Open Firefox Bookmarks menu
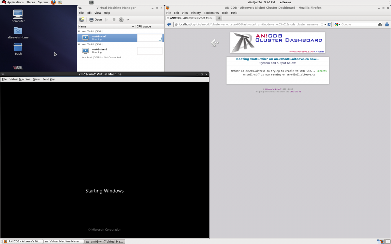The width and height of the screenshot is (391, 244). (211, 13)
